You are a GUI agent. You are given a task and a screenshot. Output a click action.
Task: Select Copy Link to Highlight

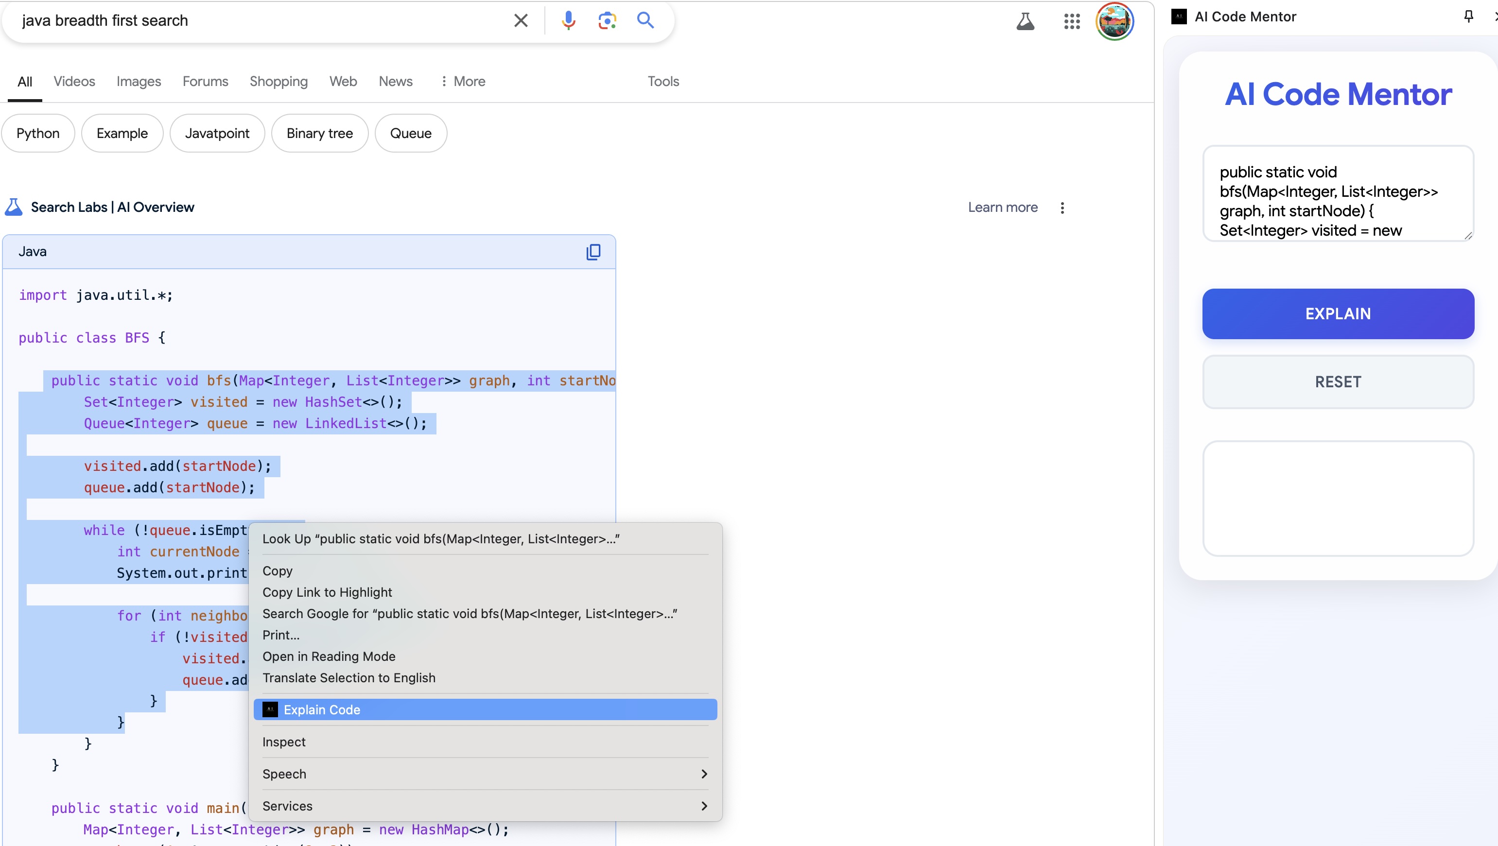pyautogui.click(x=327, y=592)
